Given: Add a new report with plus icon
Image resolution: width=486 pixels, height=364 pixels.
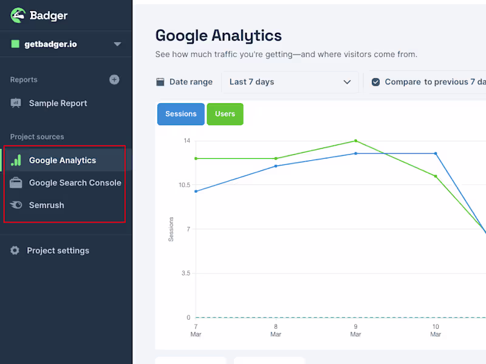Looking at the screenshot, I should tap(114, 79).
